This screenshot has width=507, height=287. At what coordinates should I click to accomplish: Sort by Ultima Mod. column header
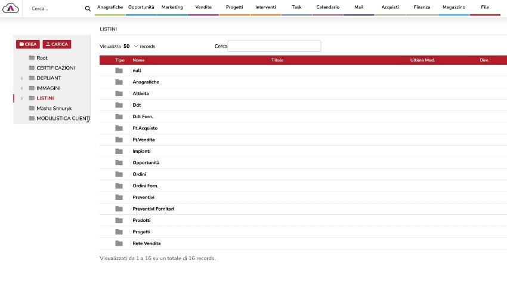pos(422,60)
